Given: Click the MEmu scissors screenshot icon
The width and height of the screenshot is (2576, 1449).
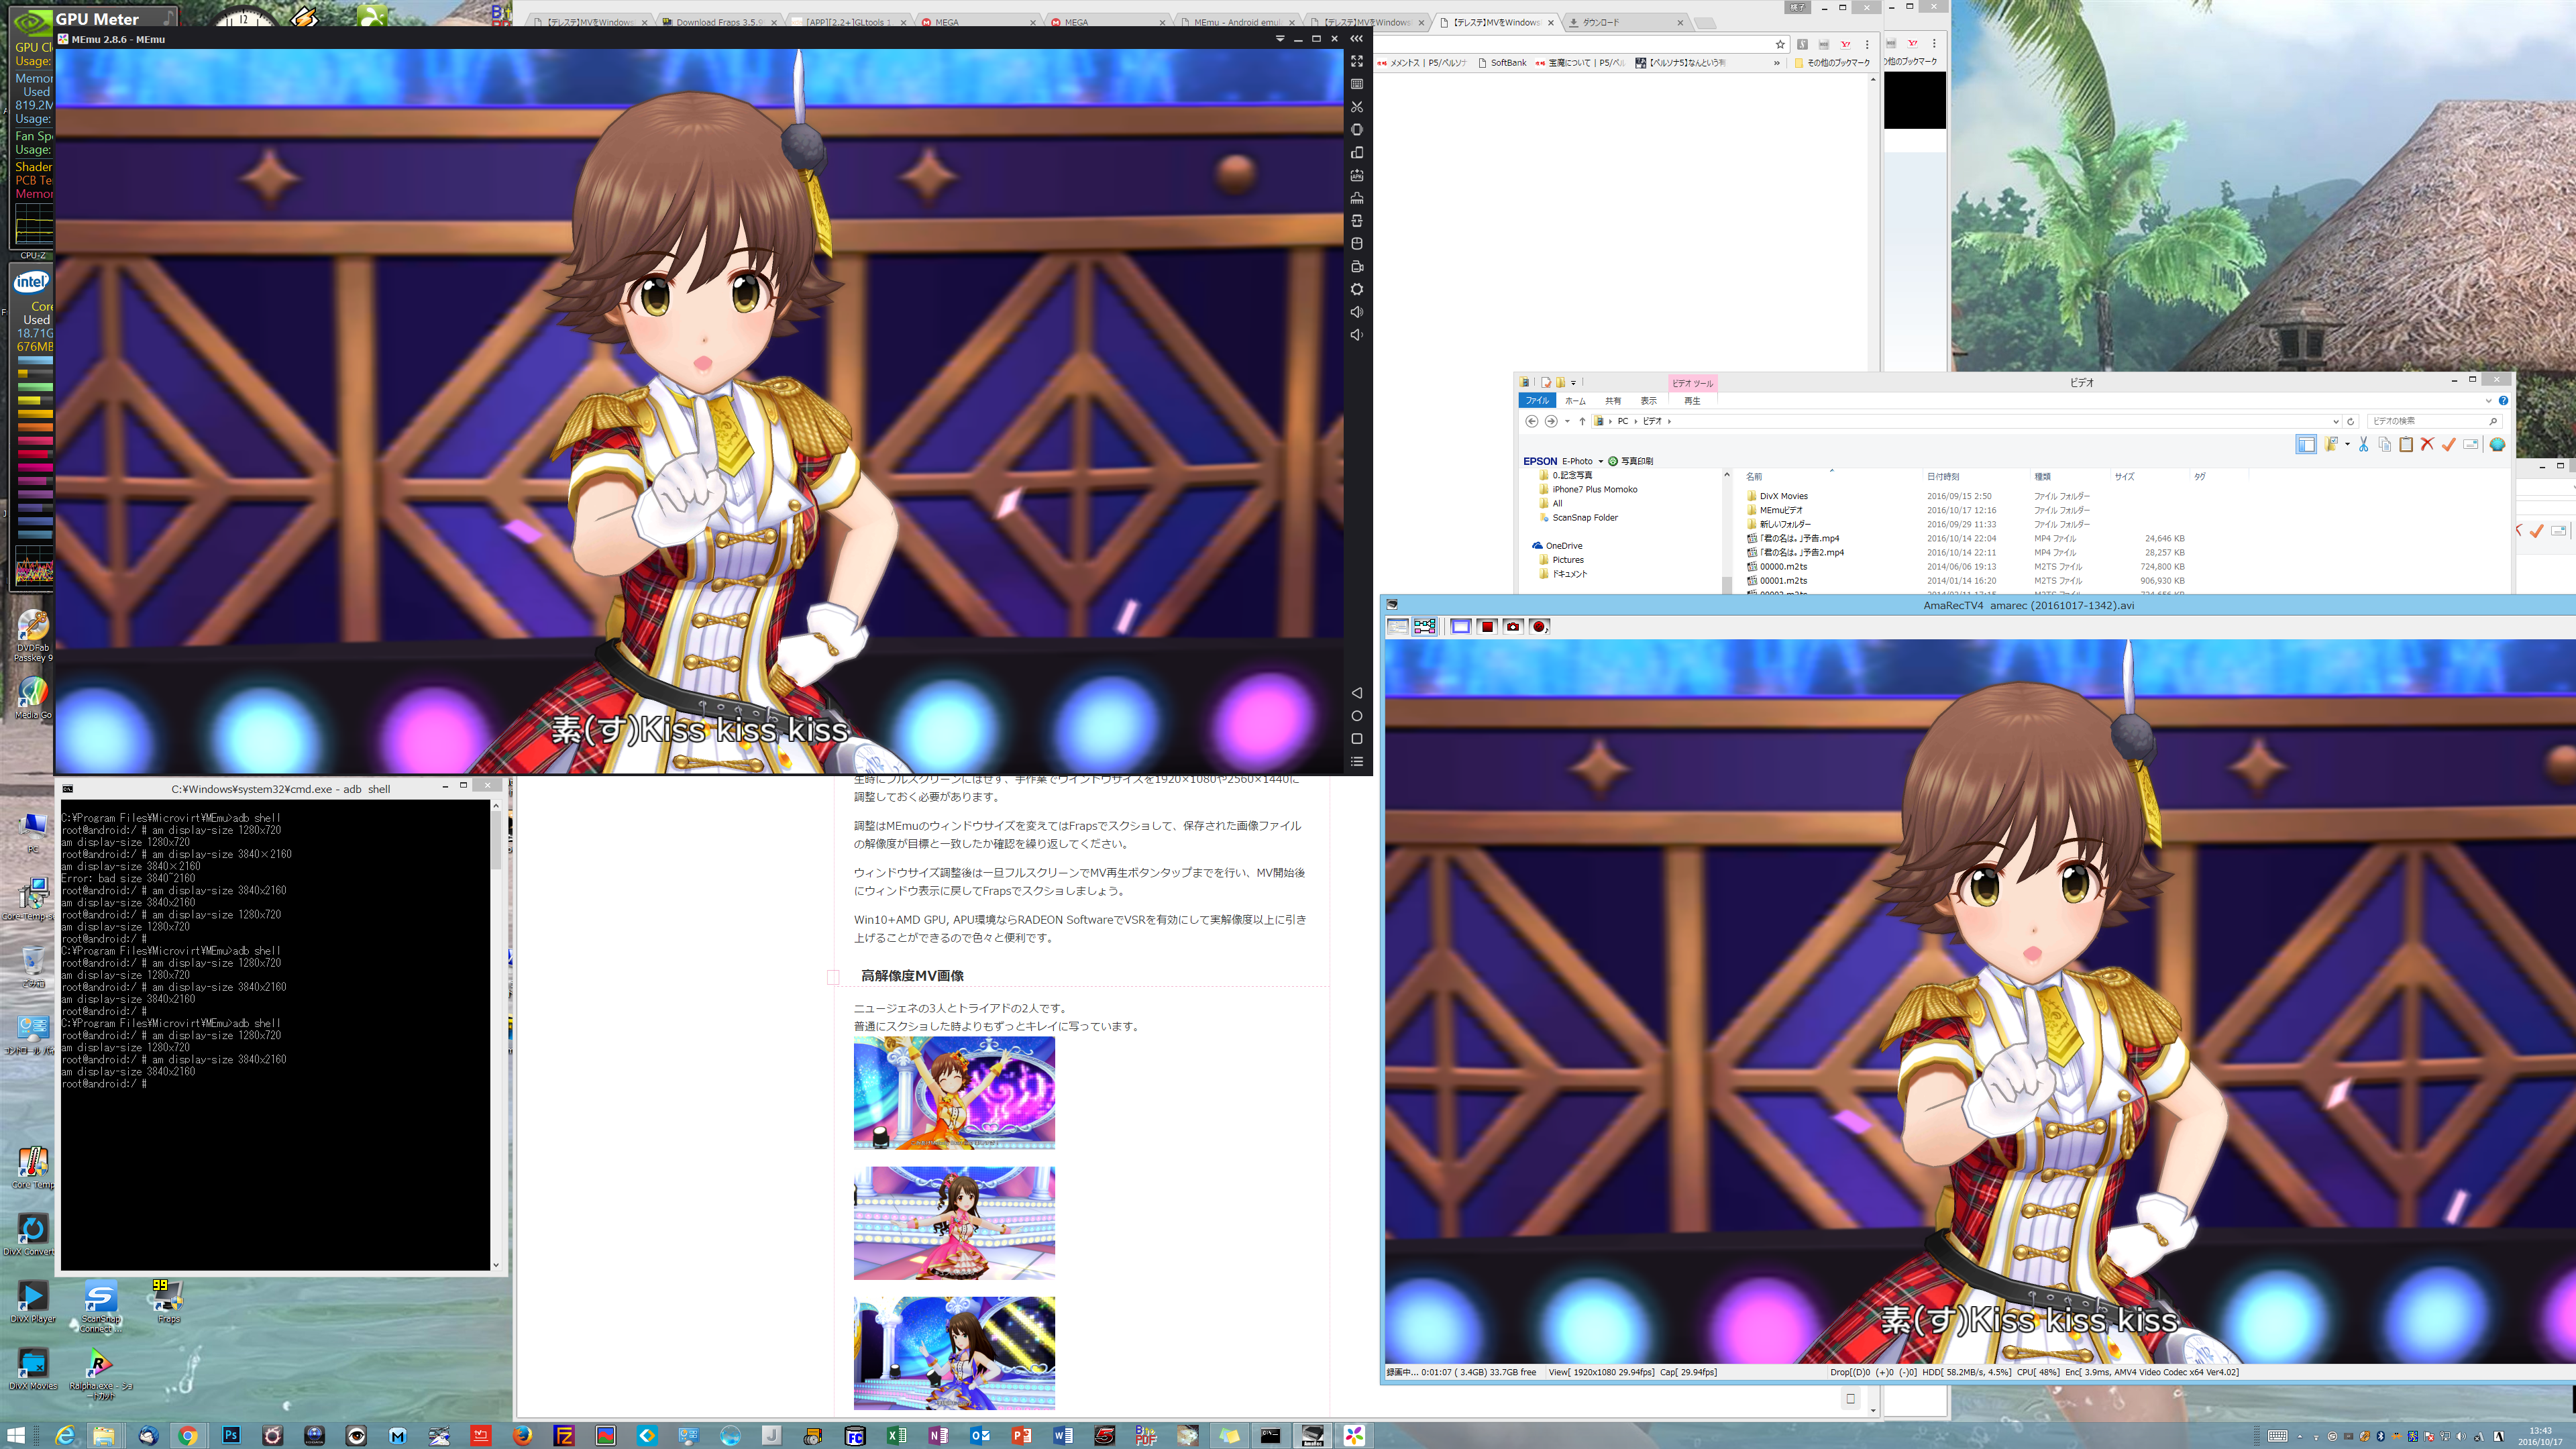Looking at the screenshot, I should pos(1357,107).
